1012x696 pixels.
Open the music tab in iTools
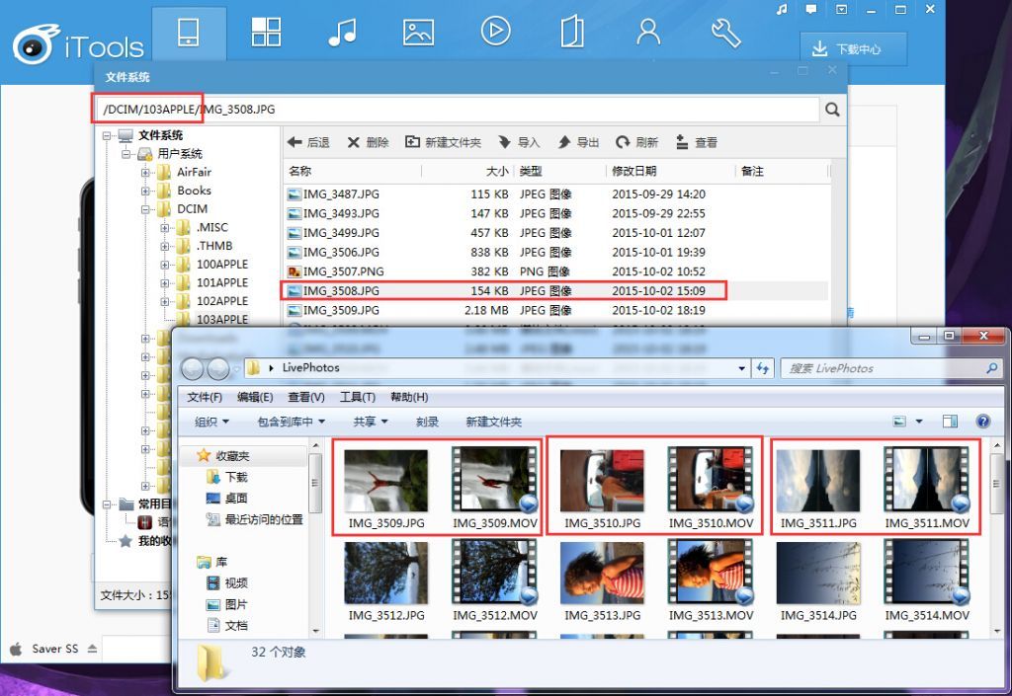(342, 33)
